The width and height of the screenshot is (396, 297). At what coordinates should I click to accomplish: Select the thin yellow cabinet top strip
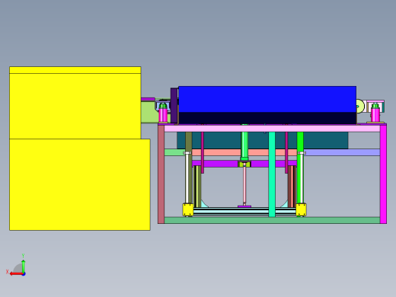pyautogui.click(x=75, y=70)
